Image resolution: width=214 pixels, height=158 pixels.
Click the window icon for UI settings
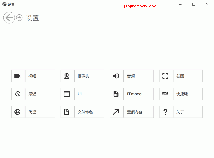67,94
